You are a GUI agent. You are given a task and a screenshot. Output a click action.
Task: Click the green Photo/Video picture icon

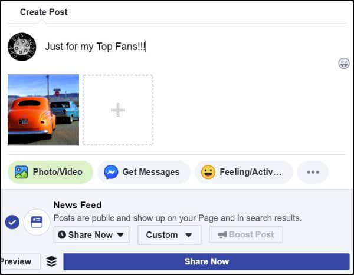tap(21, 172)
